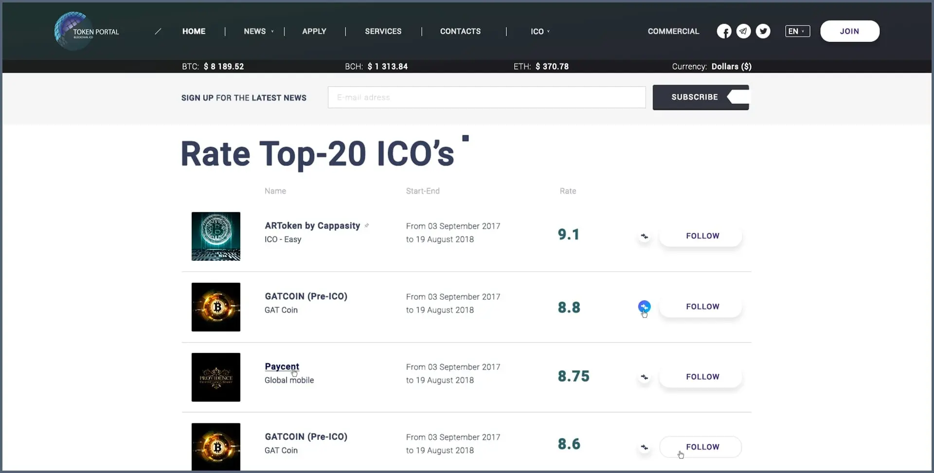934x473 pixels.
Task: Follow GATCOIN rated 8.8
Action: [700, 307]
